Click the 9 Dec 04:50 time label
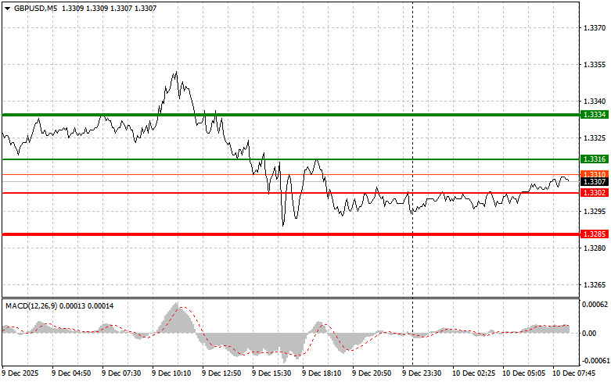 click(x=71, y=373)
